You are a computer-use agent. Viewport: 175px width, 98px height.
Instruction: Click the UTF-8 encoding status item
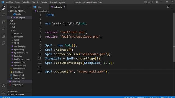coord(150,97)
